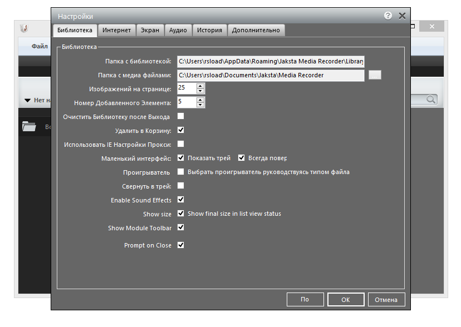Enable the Проигрыватель checkbox

[181, 172]
